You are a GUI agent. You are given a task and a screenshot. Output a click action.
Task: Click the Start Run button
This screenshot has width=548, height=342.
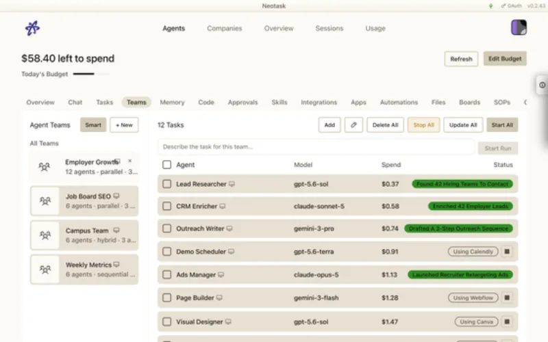[498, 148]
